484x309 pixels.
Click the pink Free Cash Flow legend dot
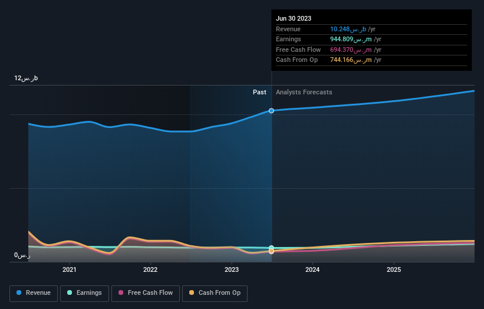[121, 292]
